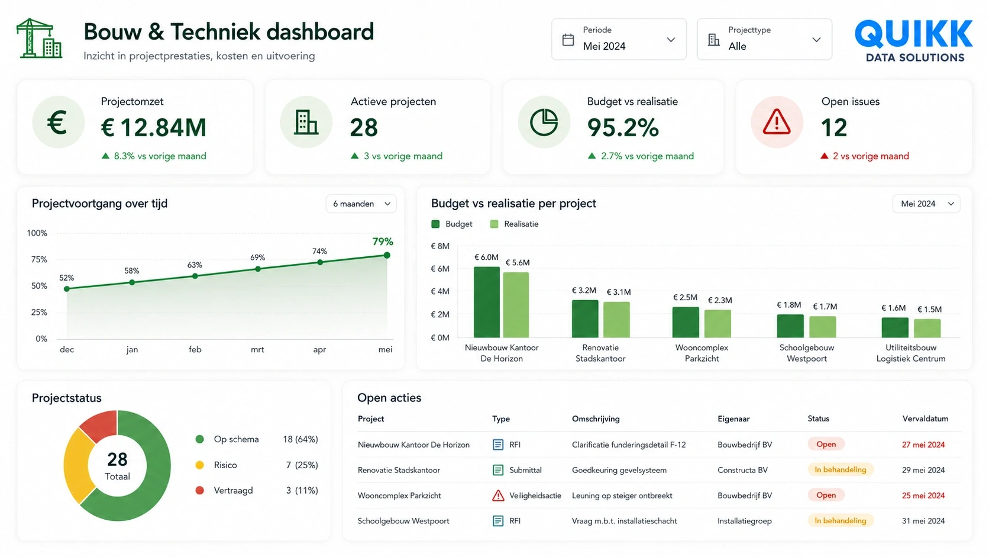Click the Submittal document icon in Renovatie Stadskantoor row

click(498, 470)
